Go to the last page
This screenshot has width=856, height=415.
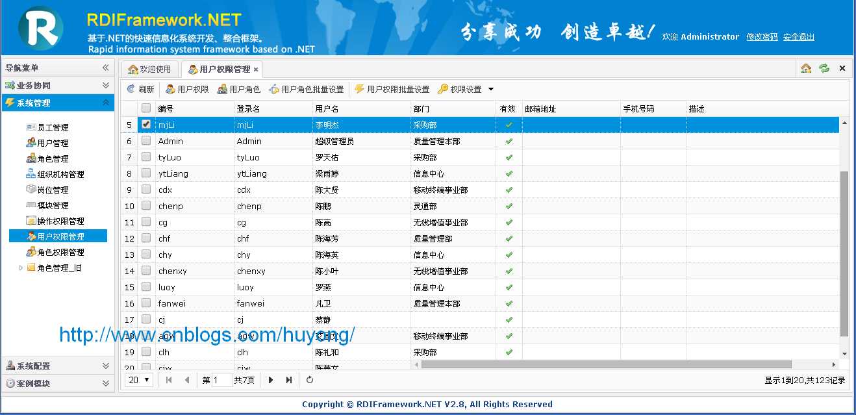(x=289, y=380)
